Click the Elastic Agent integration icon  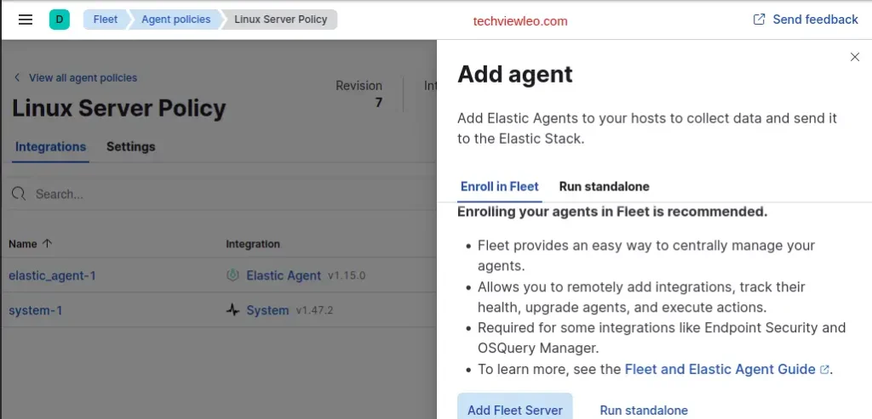(232, 275)
